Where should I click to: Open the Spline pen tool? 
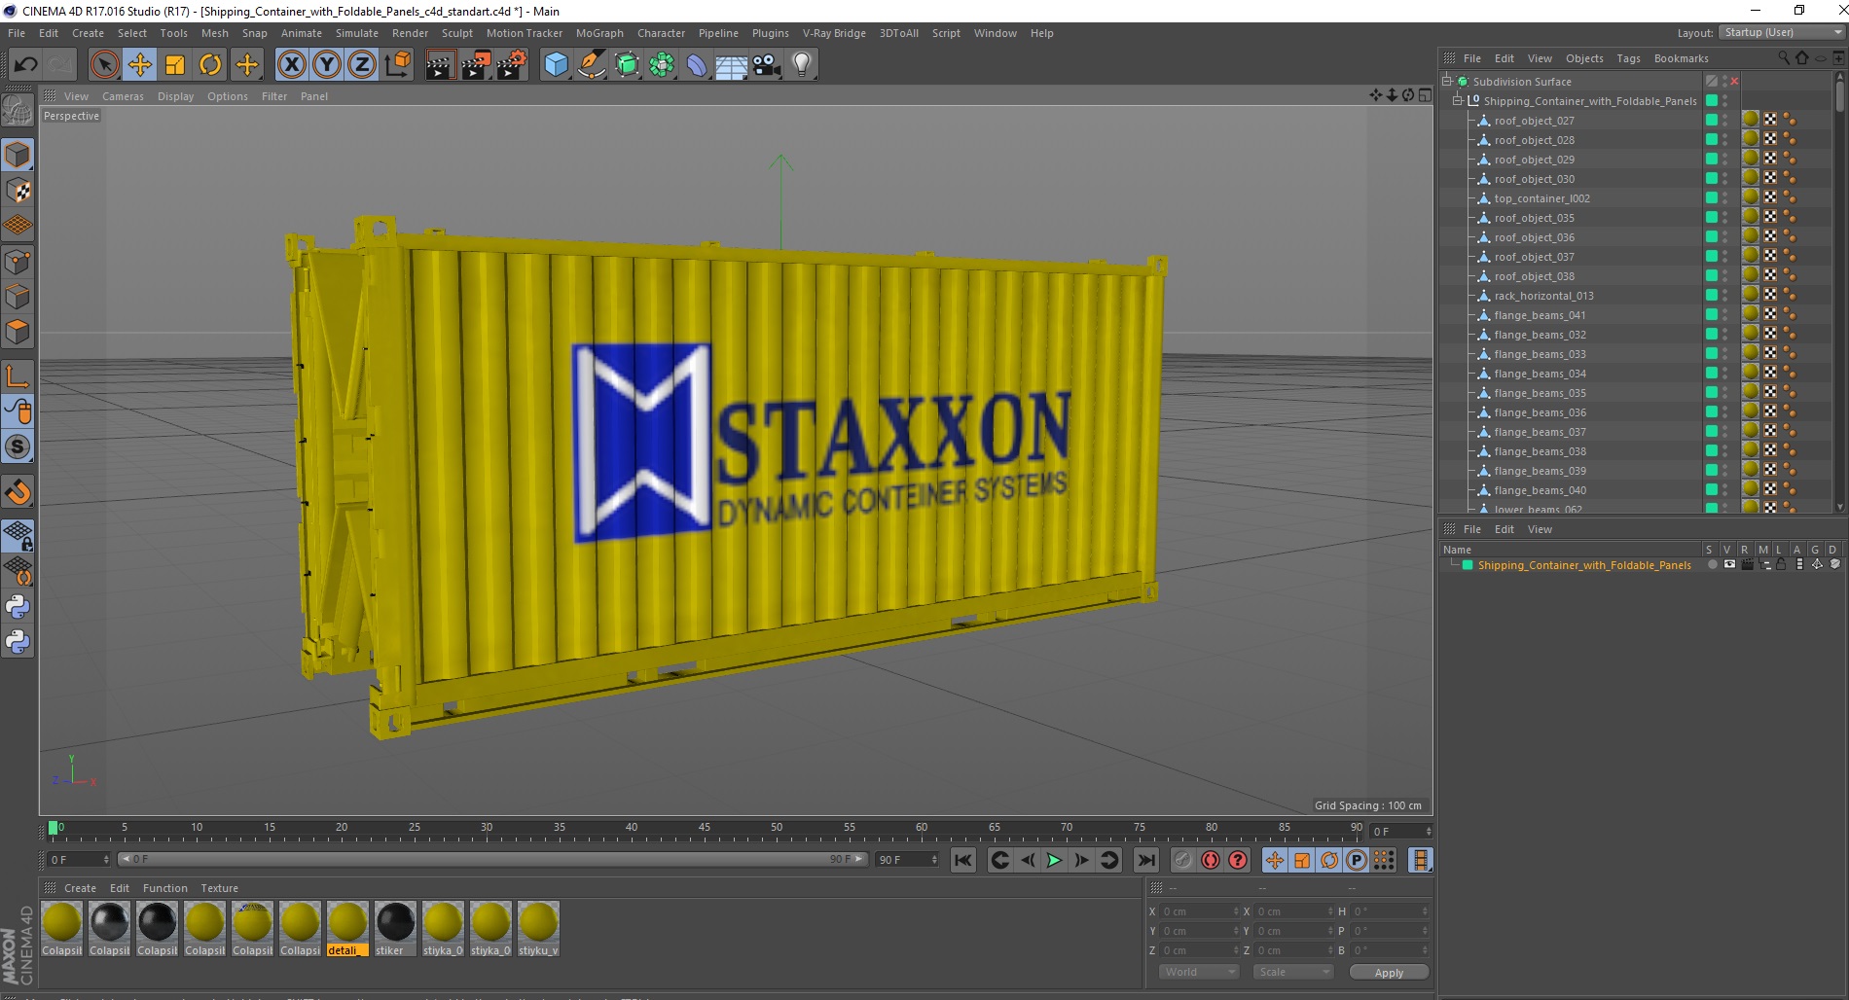(x=591, y=65)
